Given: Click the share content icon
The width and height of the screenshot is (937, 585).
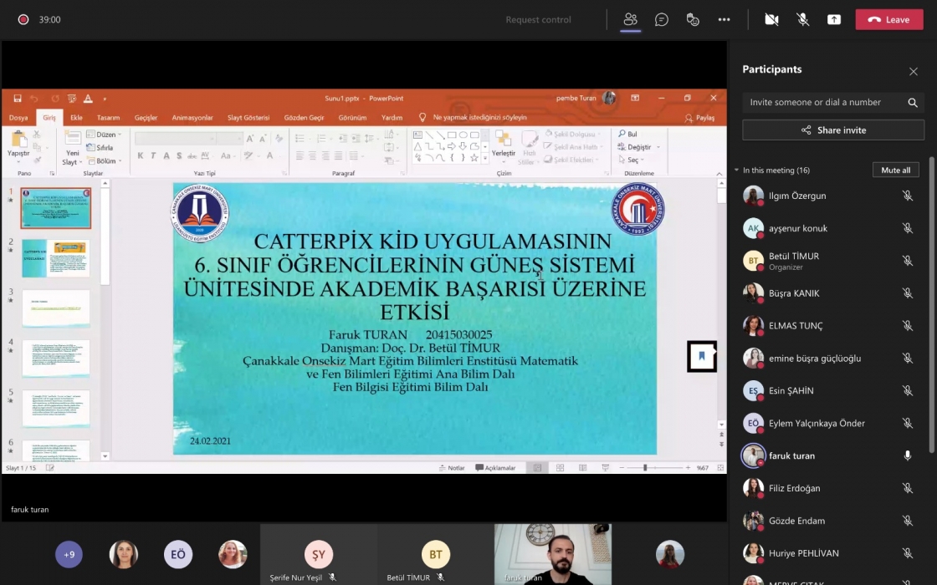Looking at the screenshot, I should coord(833,20).
